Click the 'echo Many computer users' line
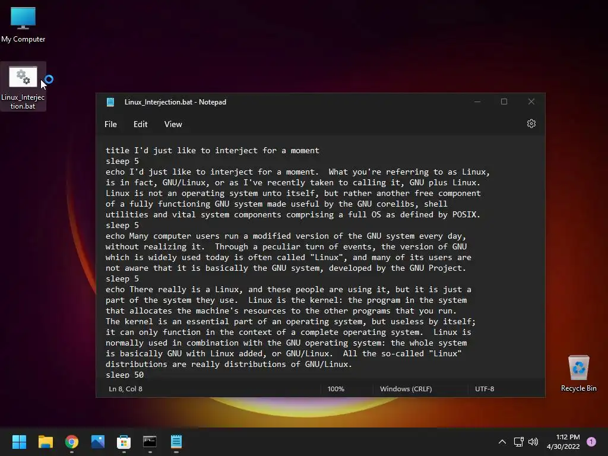 point(286,236)
